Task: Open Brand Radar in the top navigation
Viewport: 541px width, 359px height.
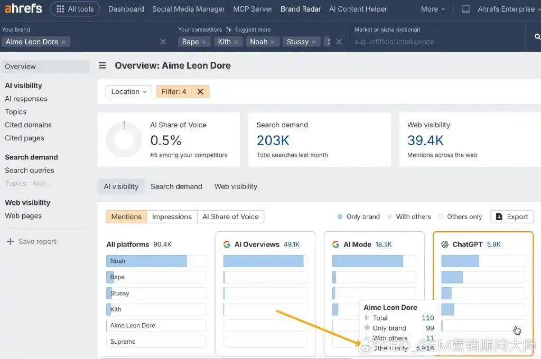Action: point(301,9)
